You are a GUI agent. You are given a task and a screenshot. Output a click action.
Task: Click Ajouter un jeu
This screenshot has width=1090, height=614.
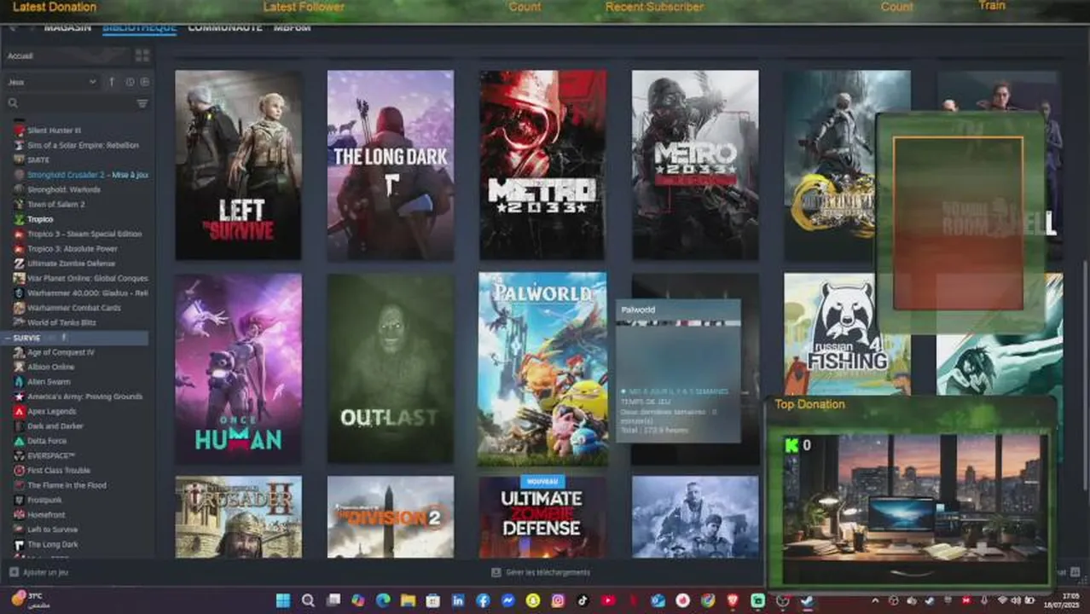pos(46,572)
